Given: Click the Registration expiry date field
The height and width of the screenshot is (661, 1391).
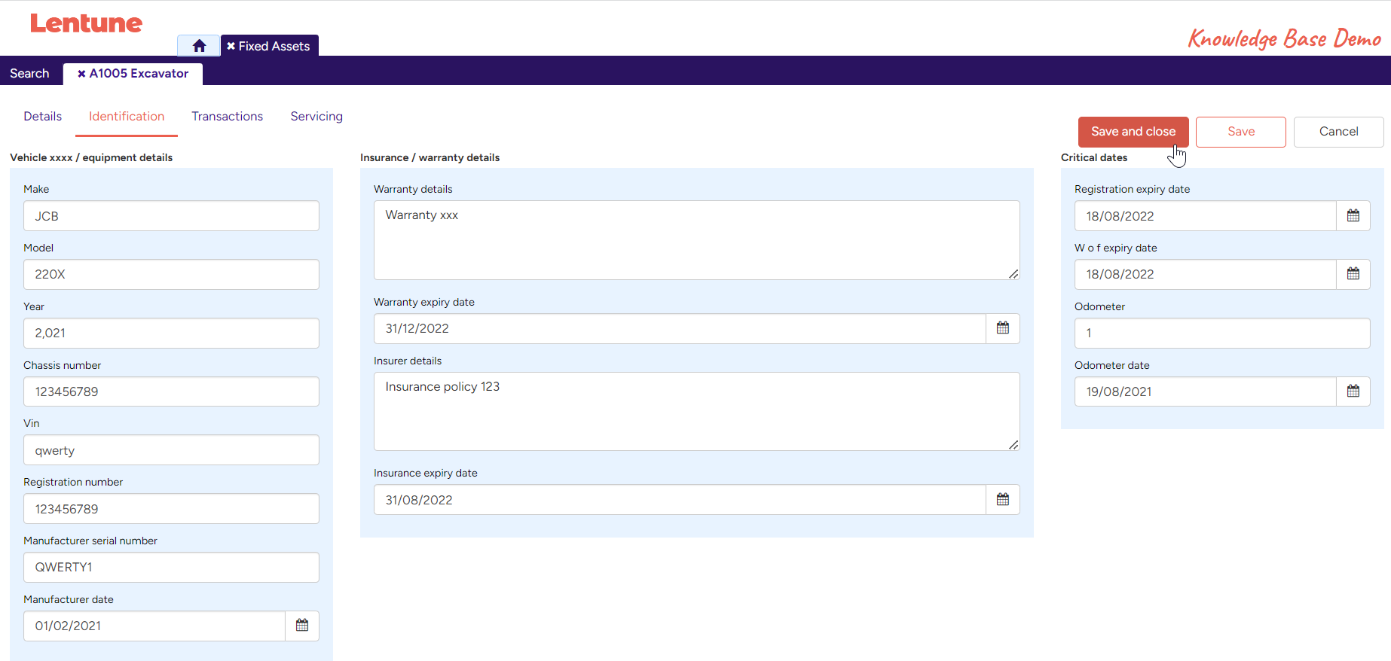Looking at the screenshot, I should (1206, 216).
